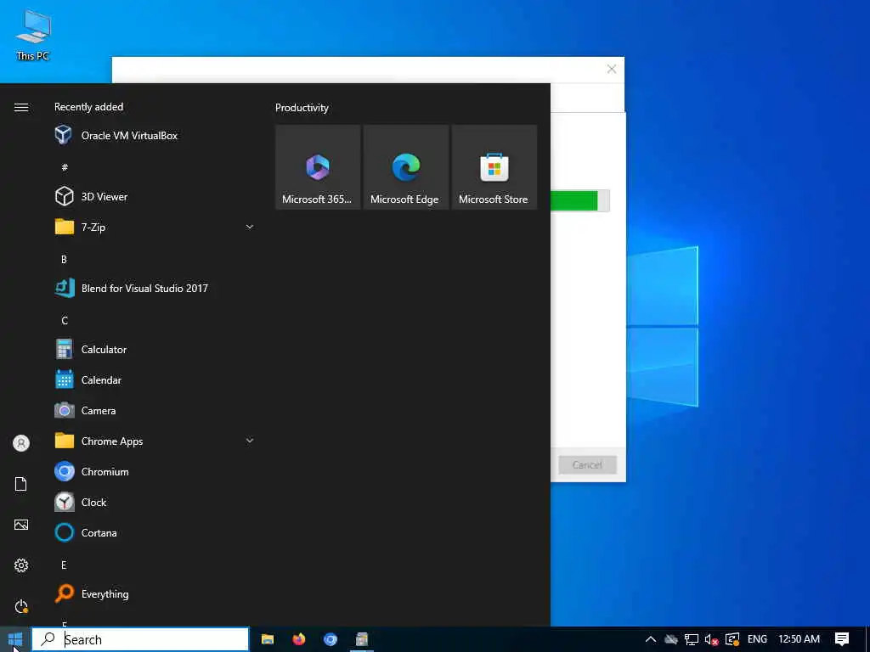870x652 pixels.
Task: Expand the 7-Zip folder chevron
Action: coord(250,227)
